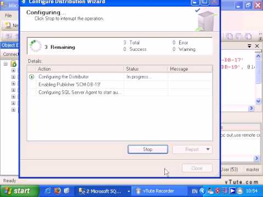263x197 pixels.
Task: Click the Action column header
Action: (79, 69)
